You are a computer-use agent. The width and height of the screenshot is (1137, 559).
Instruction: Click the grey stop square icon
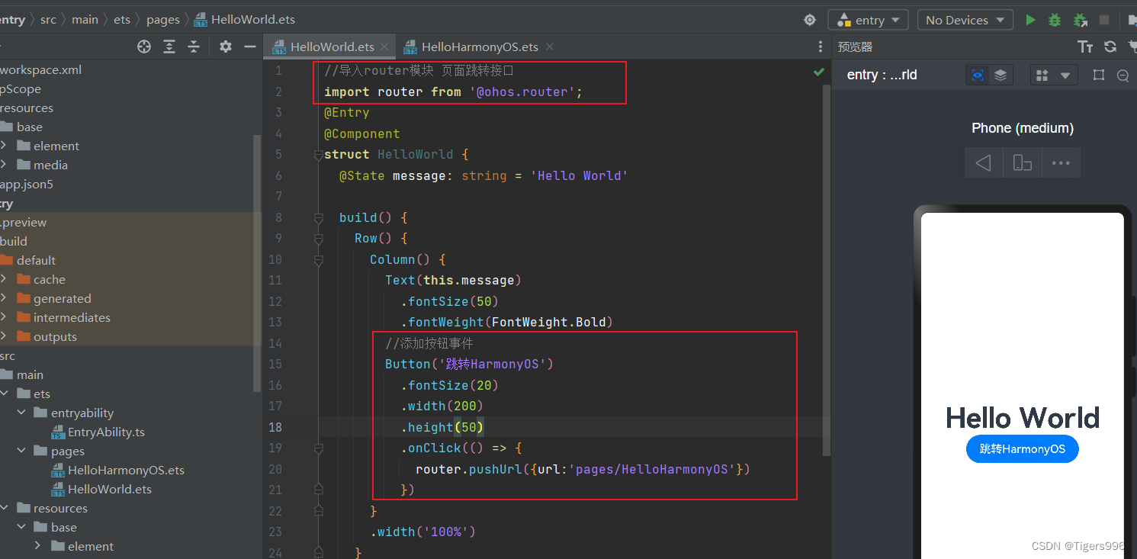(x=1104, y=20)
